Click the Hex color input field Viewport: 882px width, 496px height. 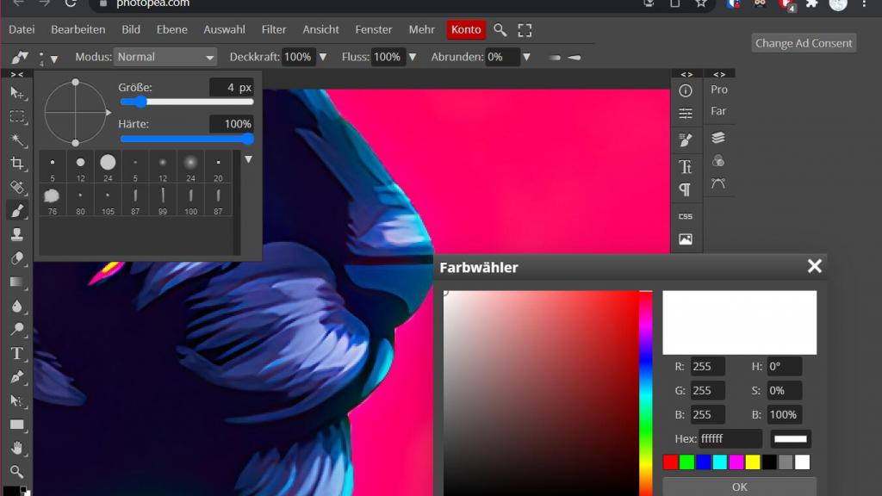[x=730, y=438]
